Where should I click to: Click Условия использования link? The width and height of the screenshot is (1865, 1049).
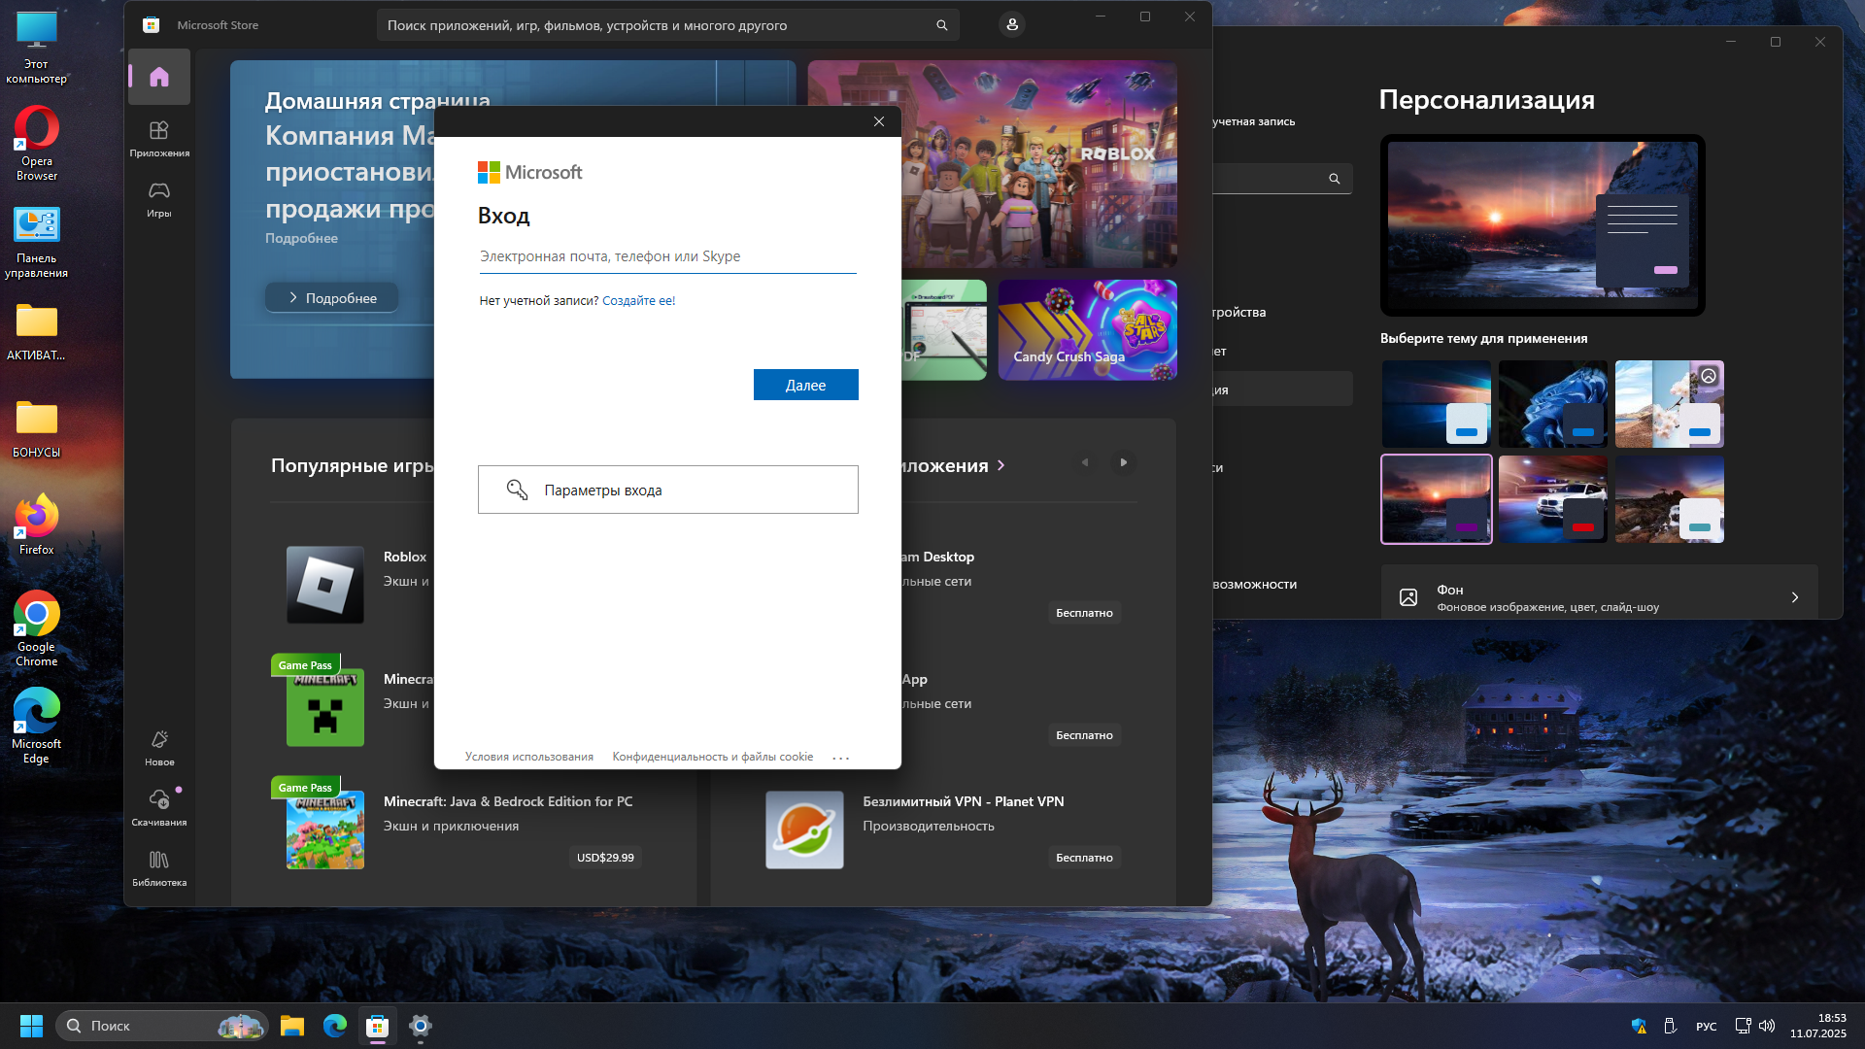528,757
